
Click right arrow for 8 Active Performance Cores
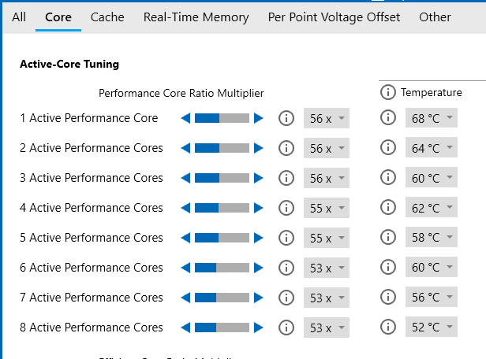tap(259, 328)
